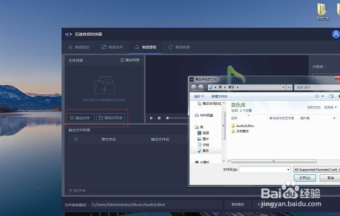Open the 文档 library in navigation pane
Screen dimensions: 340x216
203,145
